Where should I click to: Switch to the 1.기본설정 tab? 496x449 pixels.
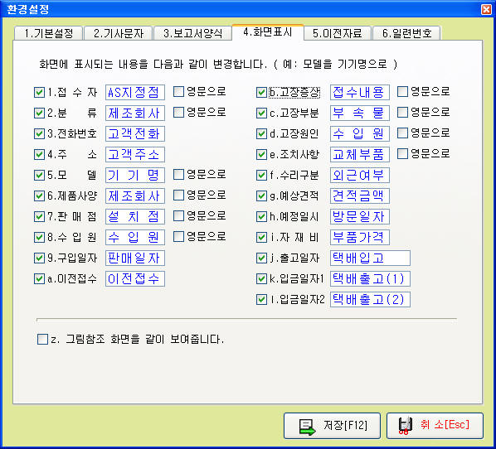[x=48, y=33]
